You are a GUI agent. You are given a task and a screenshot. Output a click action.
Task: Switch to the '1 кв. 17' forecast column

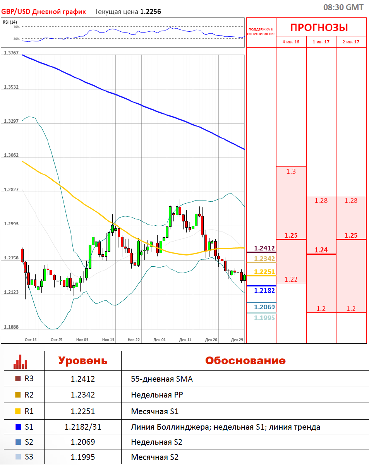321,42
